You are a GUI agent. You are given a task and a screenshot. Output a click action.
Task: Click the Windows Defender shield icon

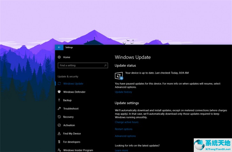click(x=59, y=92)
